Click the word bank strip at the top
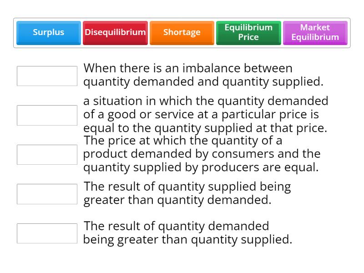Viewport: 364px width, 273px height. tap(182, 32)
